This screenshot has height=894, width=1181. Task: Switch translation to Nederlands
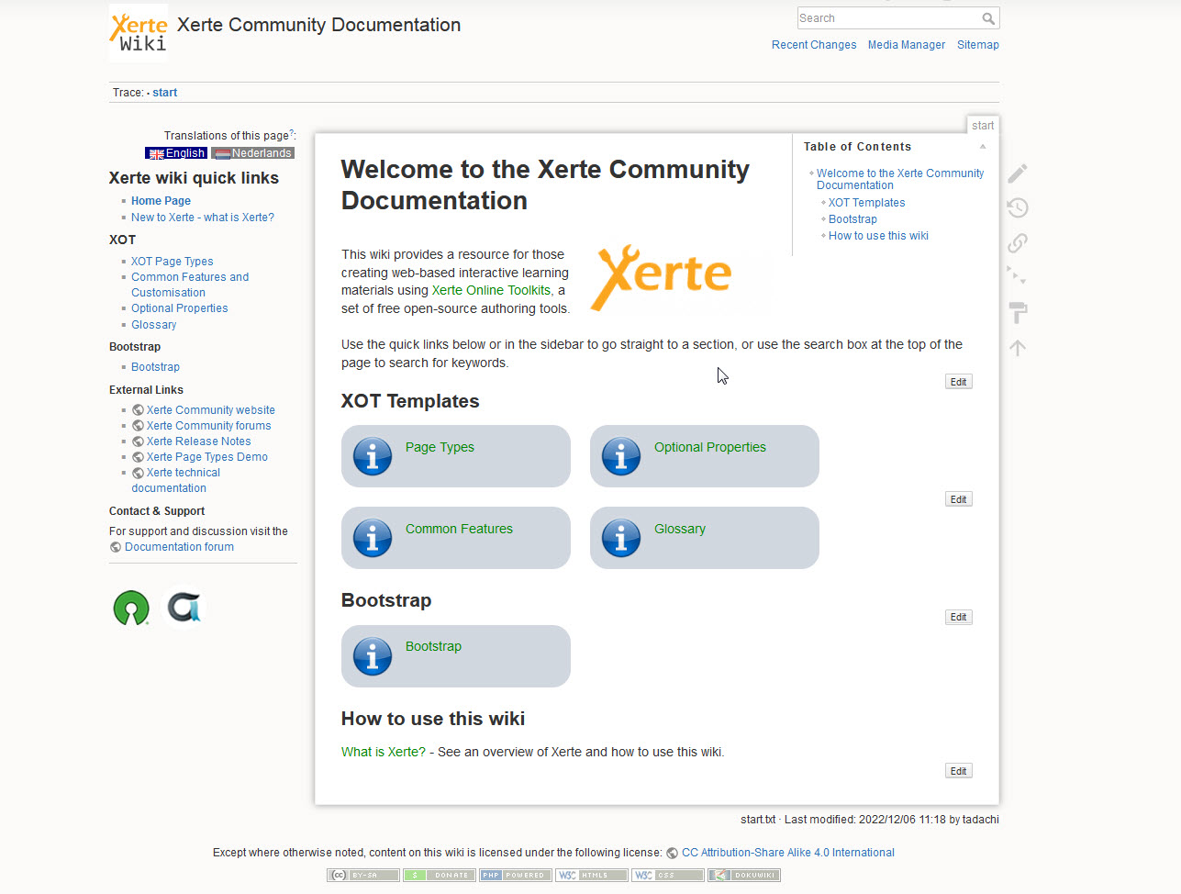point(252,153)
